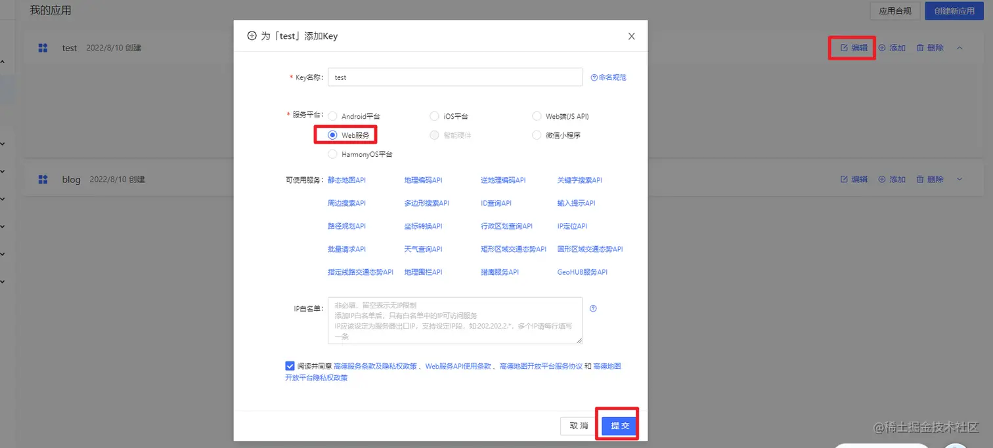Image resolution: width=993 pixels, height=448 pixels.
Task: Open the 行政区划查询API link
Action: 506,226
